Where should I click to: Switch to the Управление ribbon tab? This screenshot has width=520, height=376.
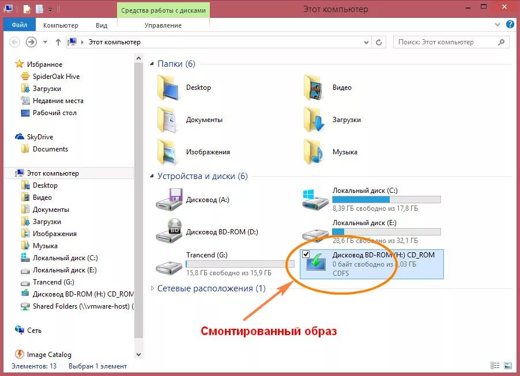163,25
